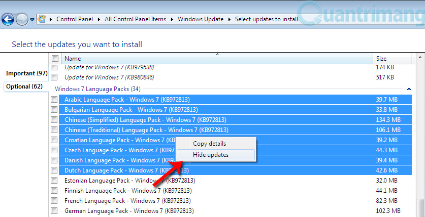Check the Chinese (Traditional) Language Pack checkbox
Viewport: 425px width, 217px height.
(x=54, y=130)
